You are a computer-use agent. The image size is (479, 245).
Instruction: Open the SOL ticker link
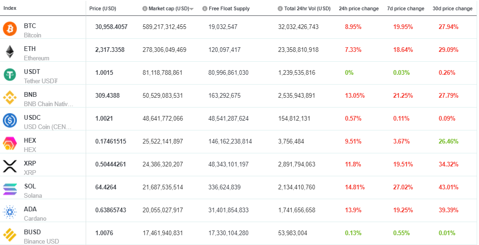point(30,186)
